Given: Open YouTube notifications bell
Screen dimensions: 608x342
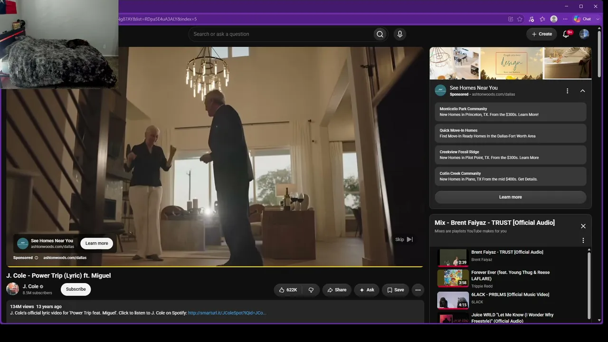Looking at the screenshot, I should 566,34.
